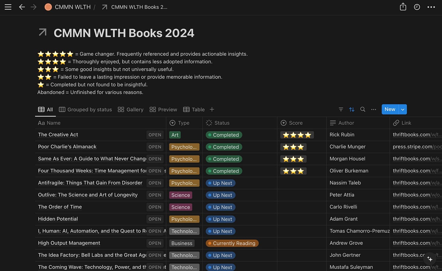Image resolution: width=442 pixels, height=271 pixels.
Task: Click Technolo... tag for The Idea Factory
Action: (184, 255)
